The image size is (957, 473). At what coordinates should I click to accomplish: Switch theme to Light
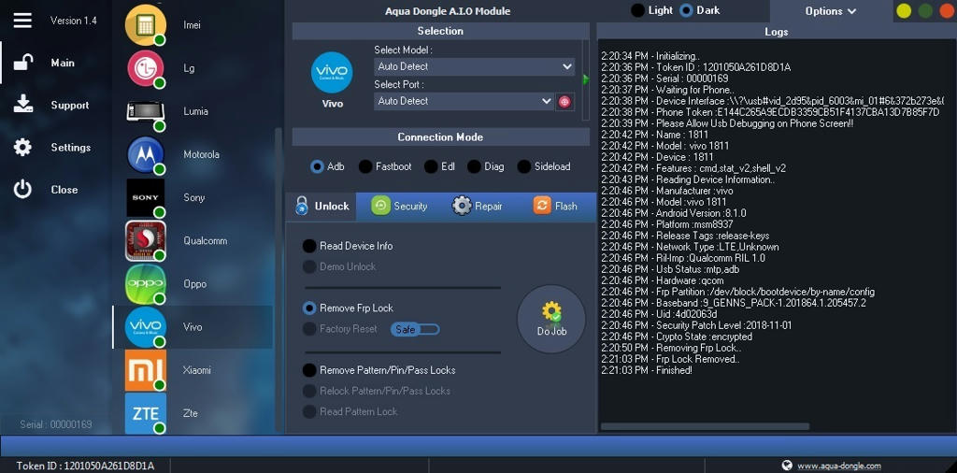(x=638, y=10)
